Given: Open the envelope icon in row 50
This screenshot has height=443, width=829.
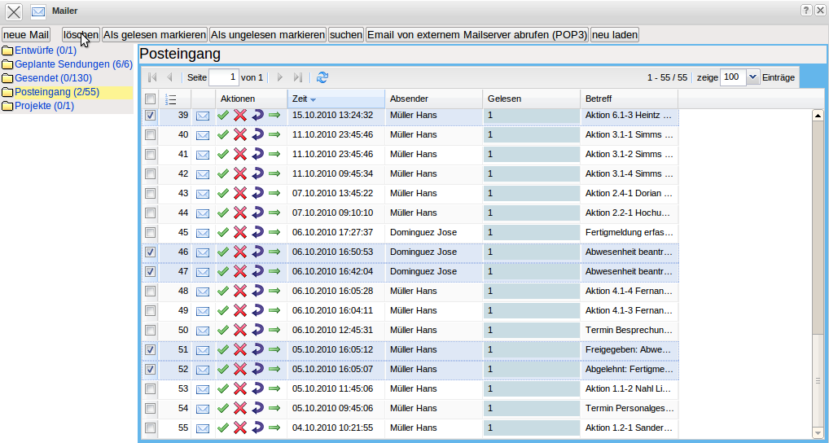Looking at the screenshot, I should [x=202, y=330].
